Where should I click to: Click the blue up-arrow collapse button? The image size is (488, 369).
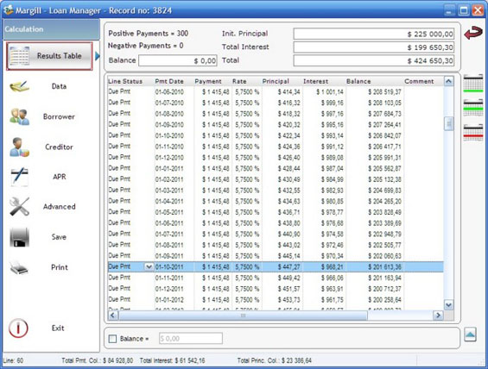(x=470, y=335)
